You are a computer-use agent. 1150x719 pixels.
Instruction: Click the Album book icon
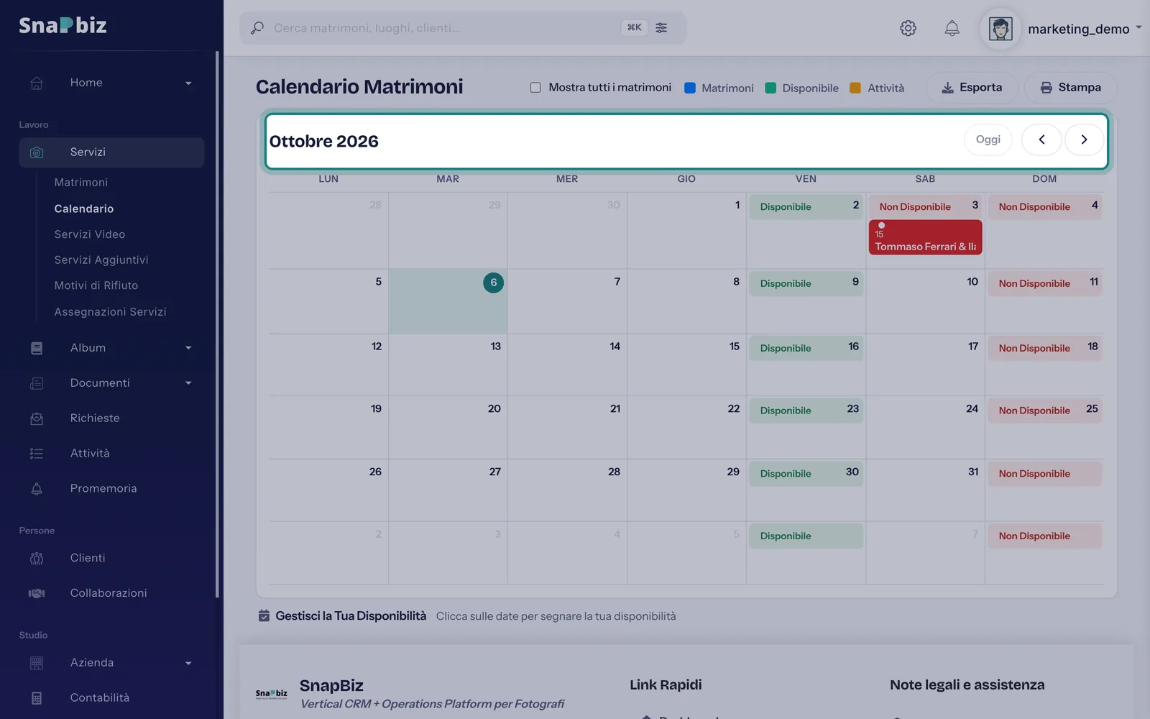37,348
